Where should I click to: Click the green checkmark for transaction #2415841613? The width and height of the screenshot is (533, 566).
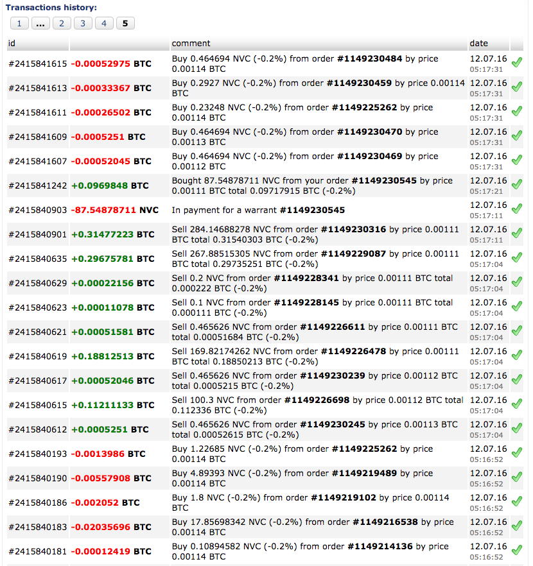coord(517,87)
